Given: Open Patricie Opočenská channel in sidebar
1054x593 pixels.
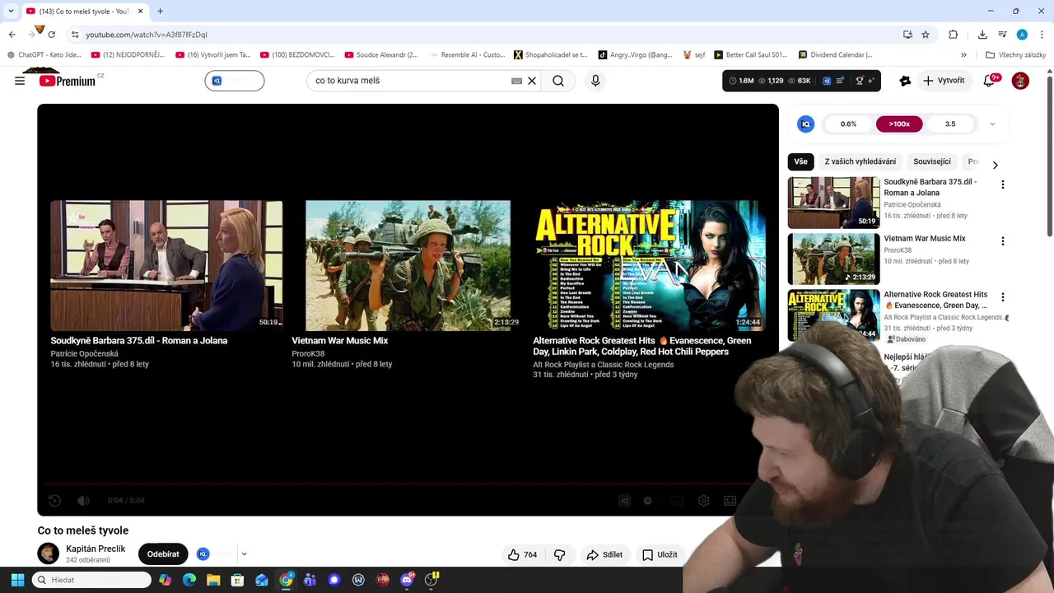Looking at the screenshot, I should (912, 204).
